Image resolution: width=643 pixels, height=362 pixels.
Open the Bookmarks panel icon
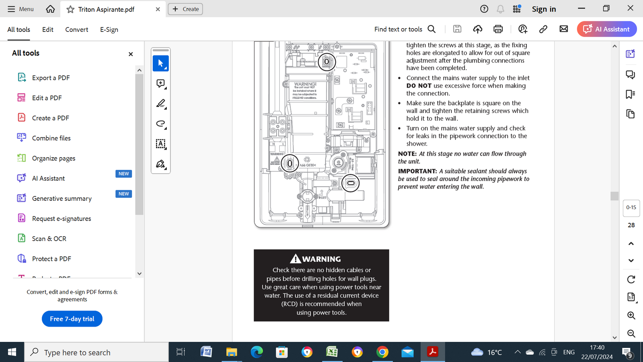(x=630, y=94)
